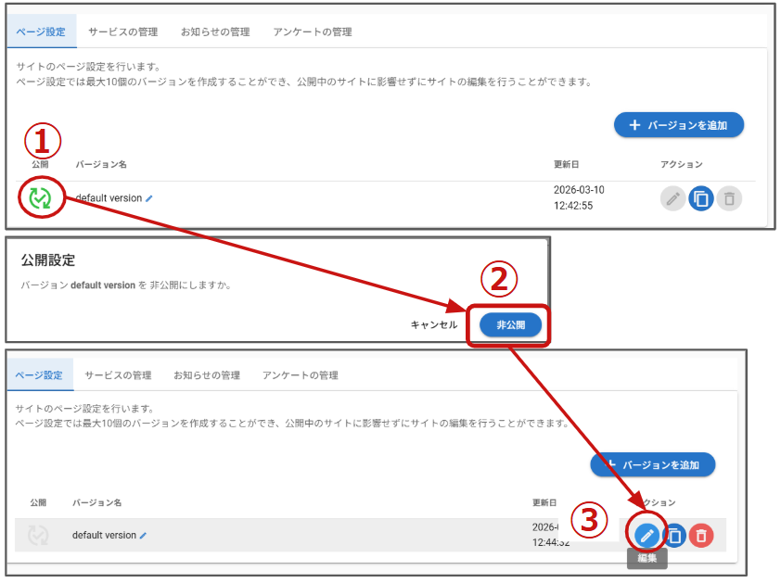The image size is (781, 583).
Task: Open サービスの管理 tab in the lower panel
Action: (x=118, y=375)
